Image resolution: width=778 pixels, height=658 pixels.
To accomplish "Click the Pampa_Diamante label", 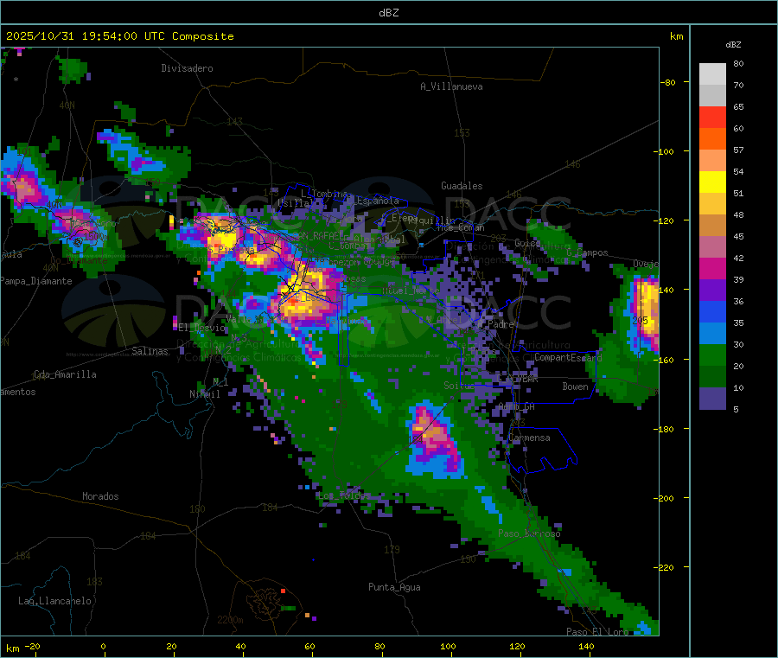I will pos(35,281).
